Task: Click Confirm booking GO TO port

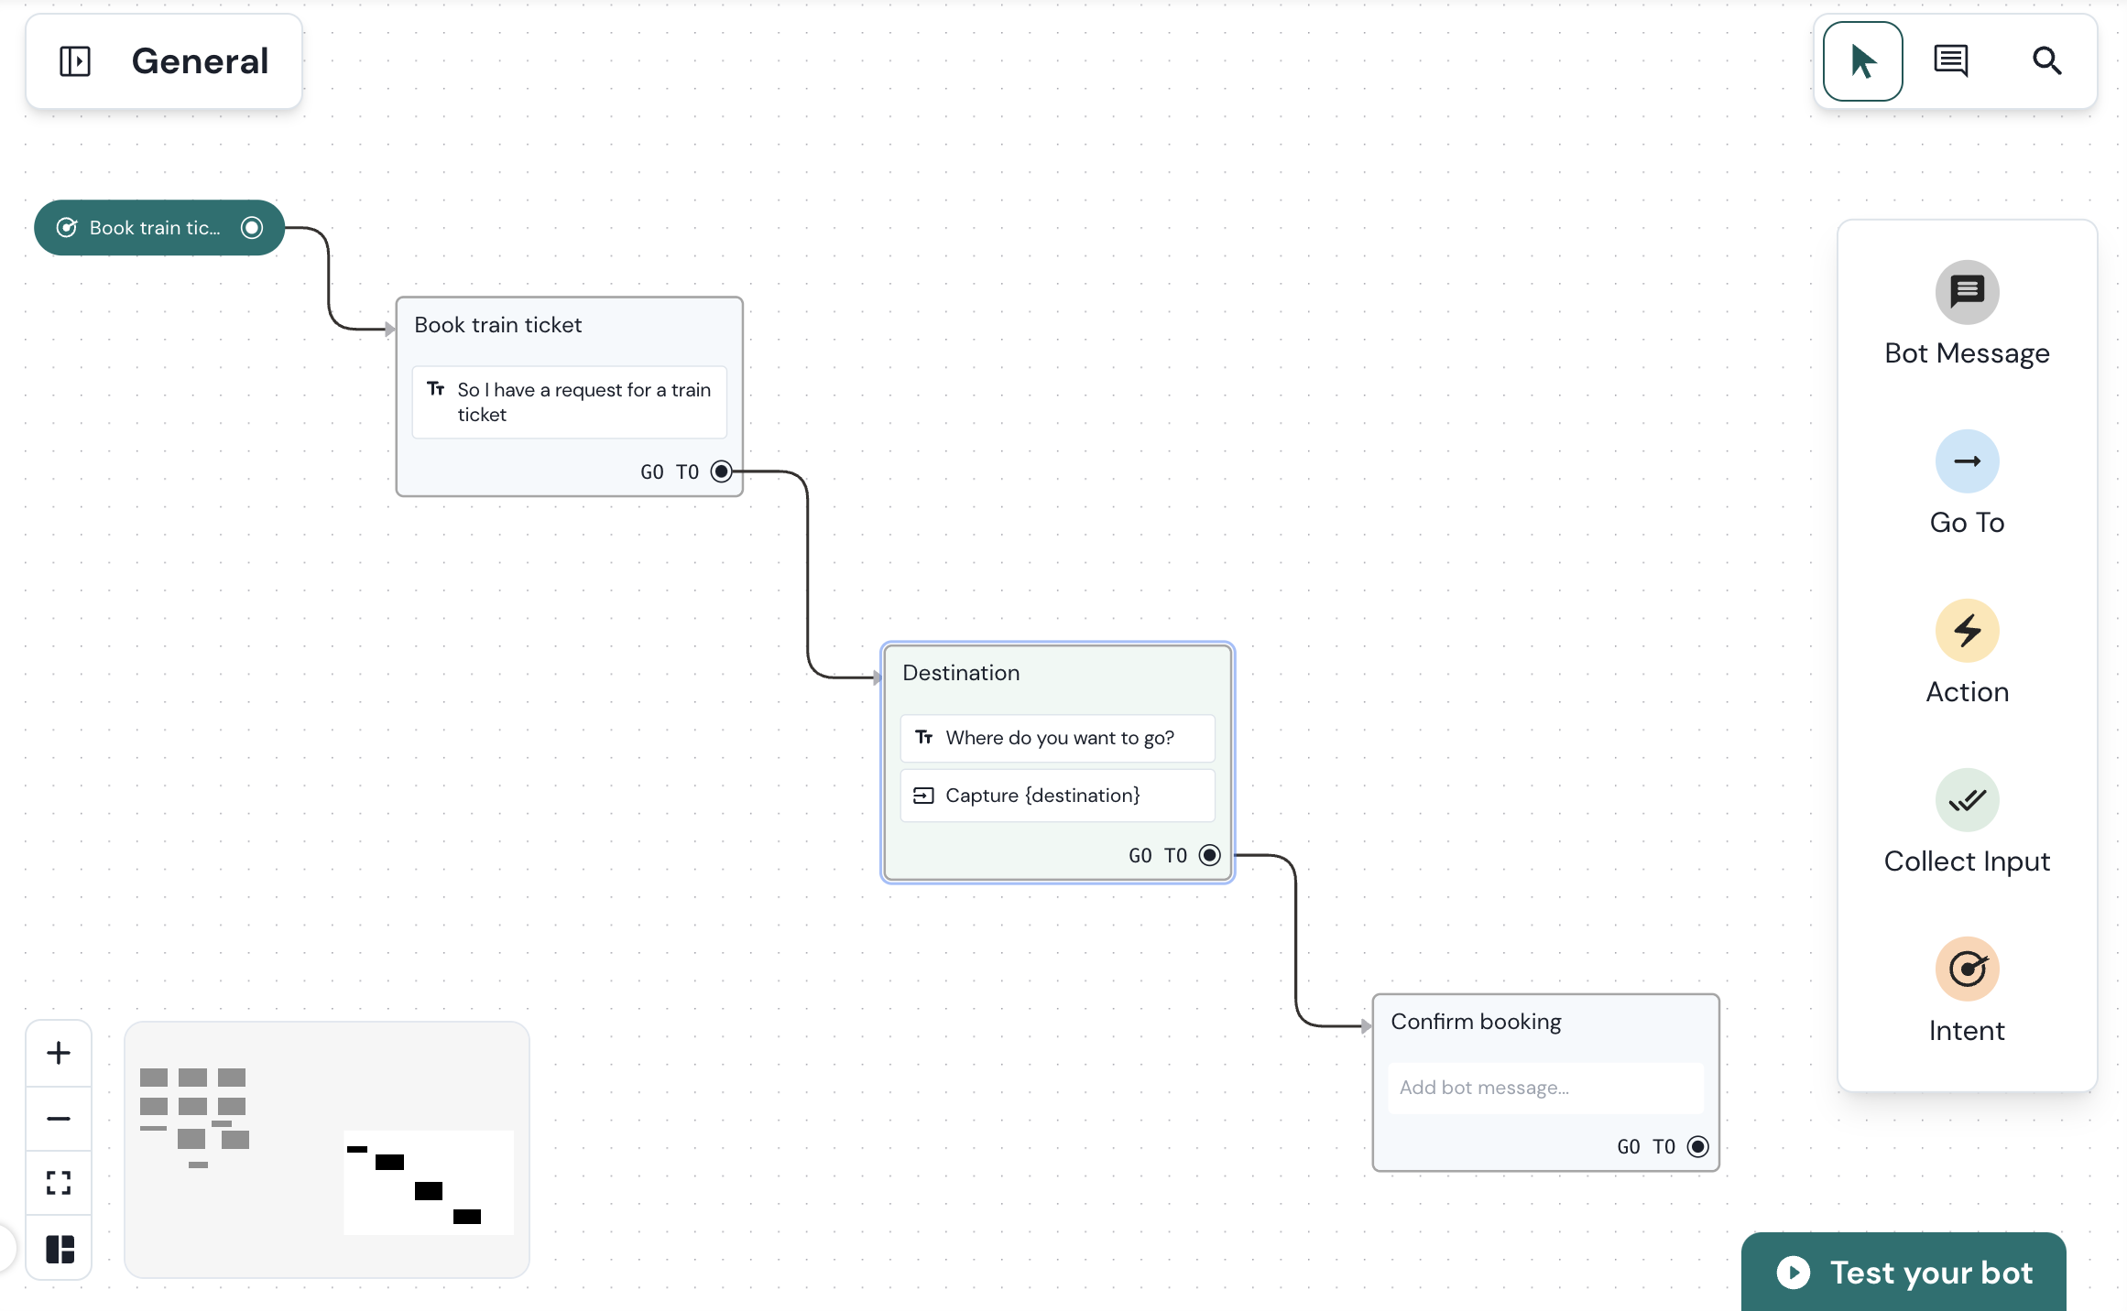Action: (1698, 1146)
